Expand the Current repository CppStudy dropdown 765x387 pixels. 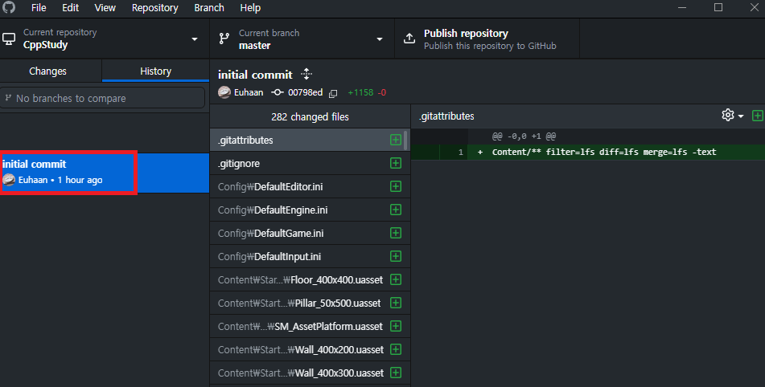(x=105, y=39)
